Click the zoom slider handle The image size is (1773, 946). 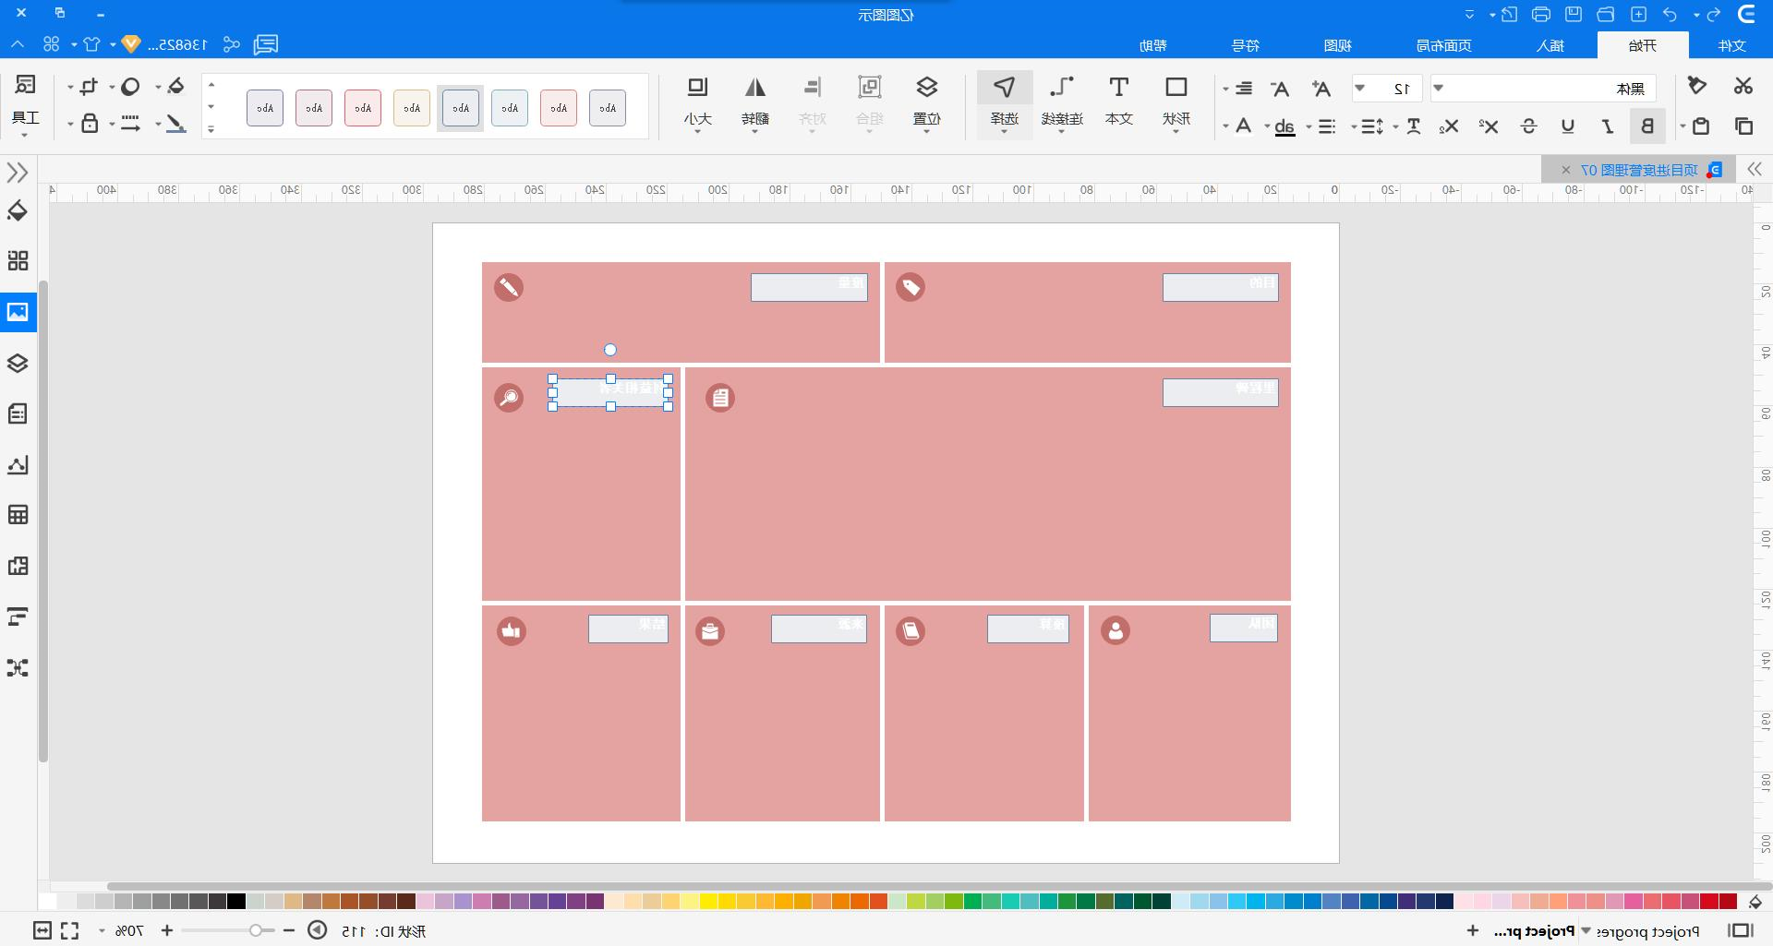pos(256,930)
